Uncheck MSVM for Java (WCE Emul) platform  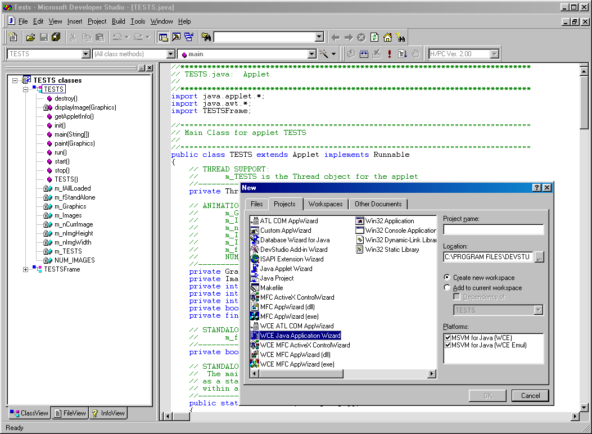point(448,345)
